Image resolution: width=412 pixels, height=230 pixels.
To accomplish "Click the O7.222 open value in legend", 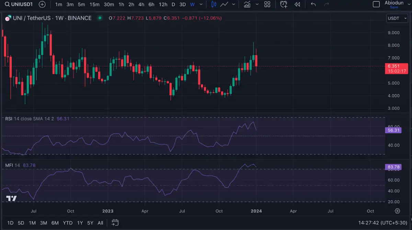I will pos(117,18).
